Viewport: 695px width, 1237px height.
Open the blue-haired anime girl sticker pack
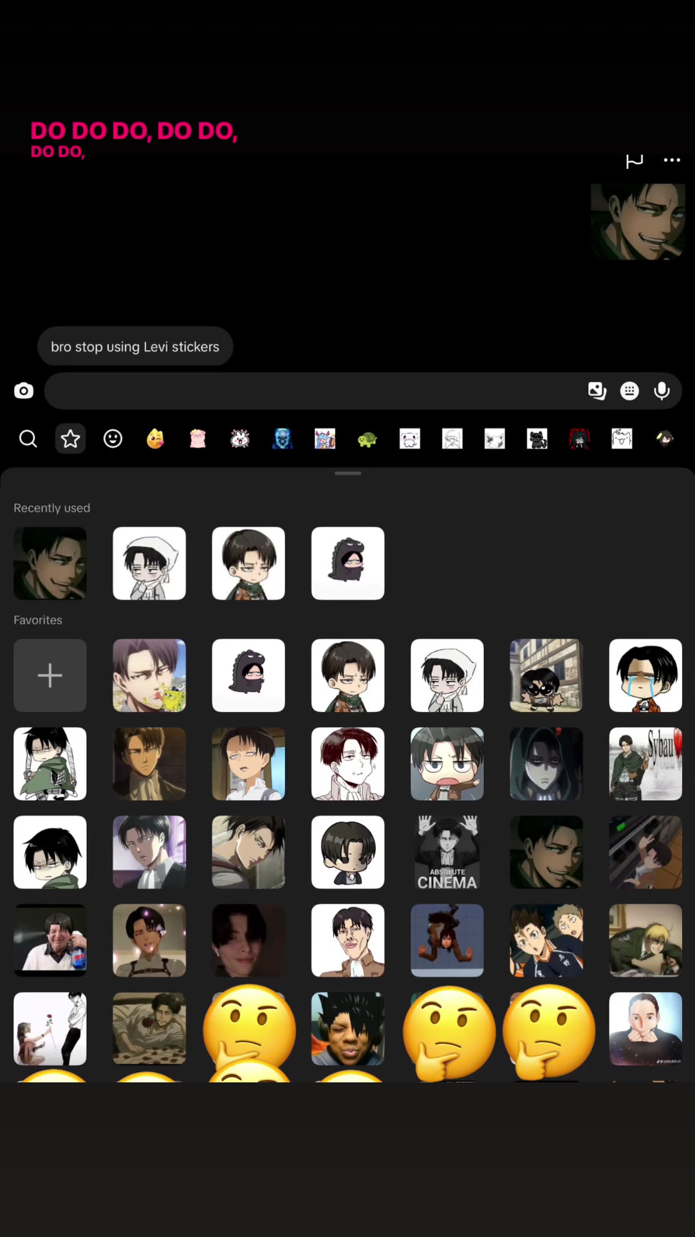(x=325, y=439)
